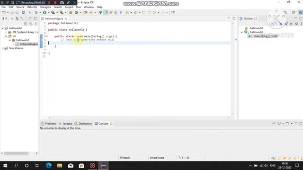Select the helloworld.java editor tab
The image size is (303, 170).
pyautogui.click(x=54, y=18)
